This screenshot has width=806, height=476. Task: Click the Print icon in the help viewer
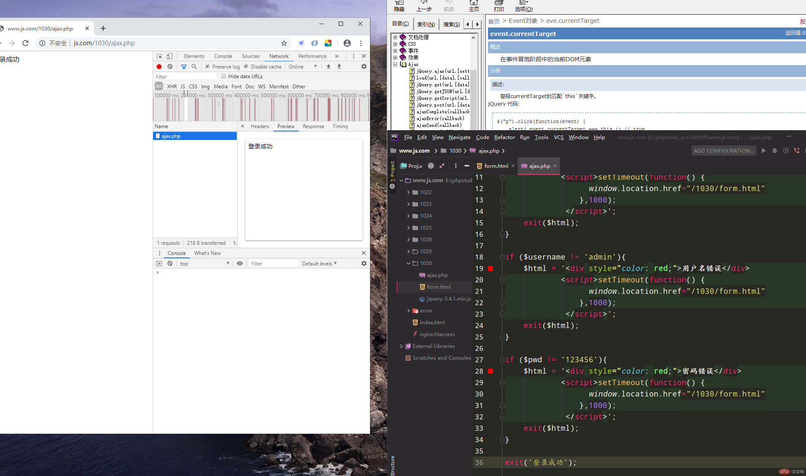point(499,6)
